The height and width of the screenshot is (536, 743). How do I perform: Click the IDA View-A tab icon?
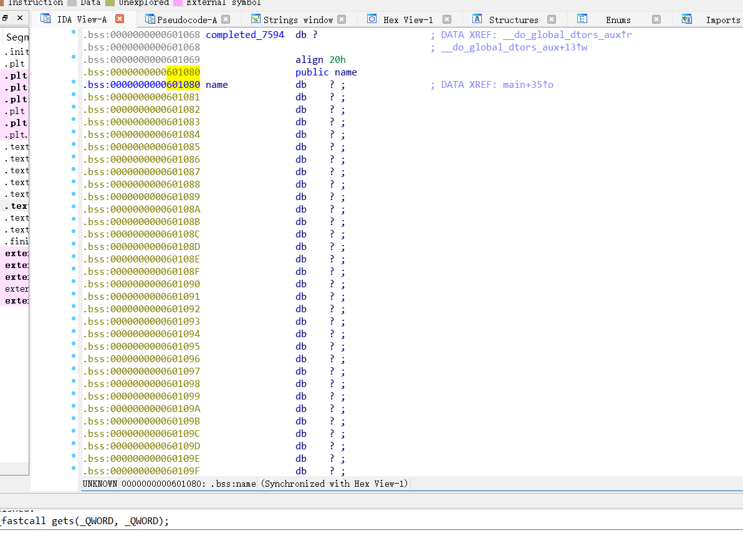pyautogui.click(x=46, y=19)
